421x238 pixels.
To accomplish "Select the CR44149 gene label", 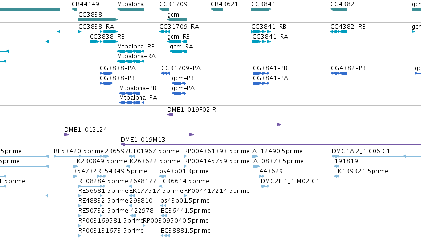I will point(86,4).
